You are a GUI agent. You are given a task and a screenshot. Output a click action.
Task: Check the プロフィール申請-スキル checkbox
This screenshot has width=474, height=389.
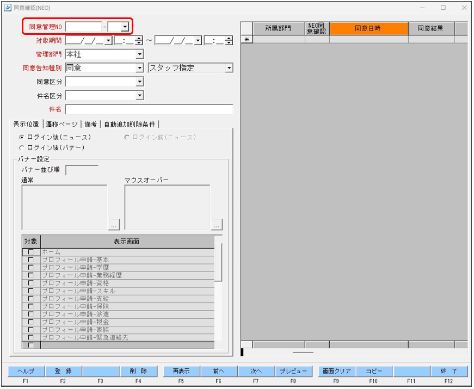pos(30,291)
